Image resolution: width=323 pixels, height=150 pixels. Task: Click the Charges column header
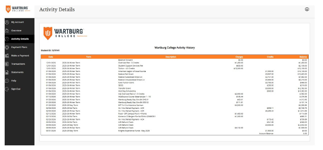tap(239, 57)
